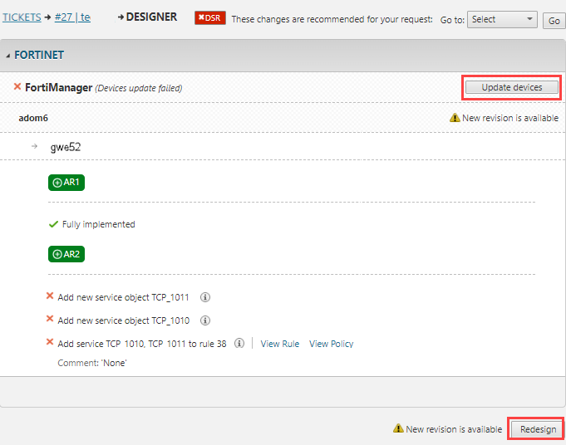566x445 pixels.
Task: Click the red X beside TCP_1011 service
Action: pyautogui.click(x=50, y=296)
